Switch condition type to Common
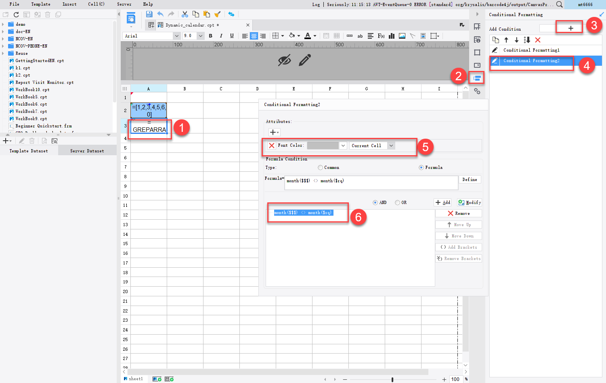This screenshot has height=383, width=606. [x=320, y=167]
